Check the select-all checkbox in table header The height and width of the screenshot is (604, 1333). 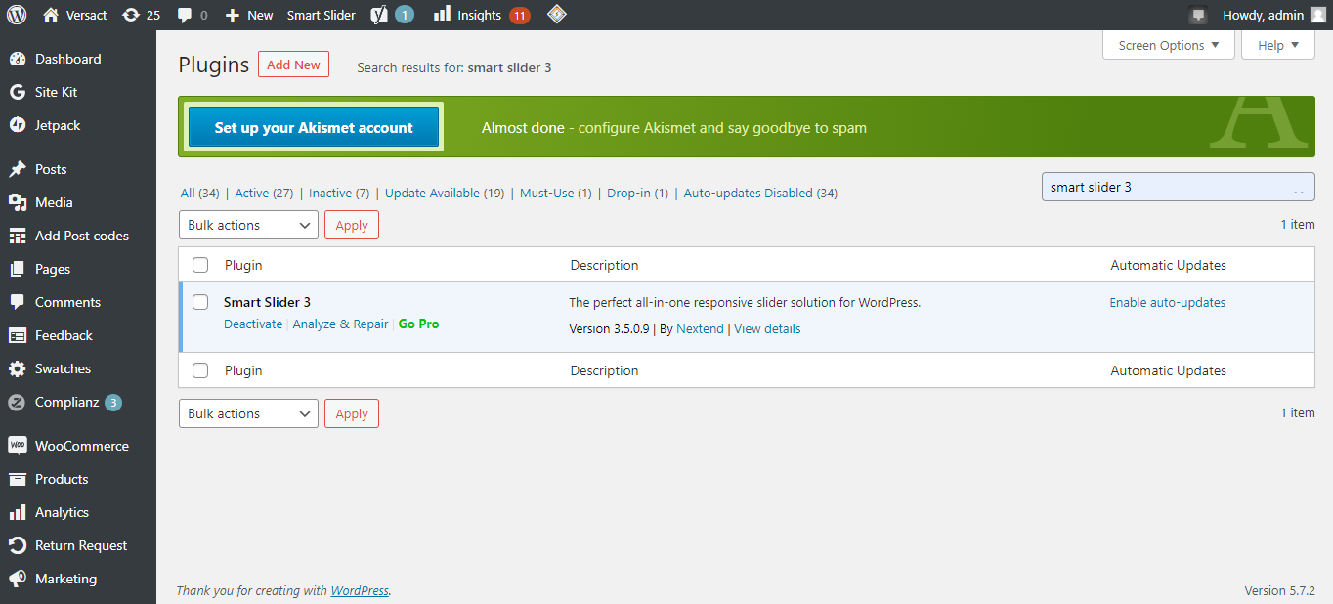tap(200, 265)
